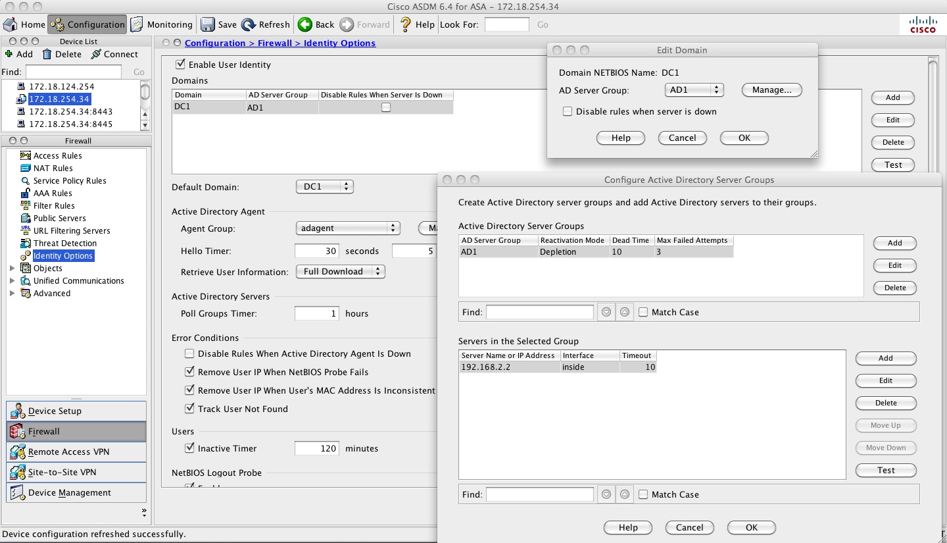Image resolution: width=947 pixels, height=543 pixels.
Task: Go Back using the green arrow
Action: [316, 24]
